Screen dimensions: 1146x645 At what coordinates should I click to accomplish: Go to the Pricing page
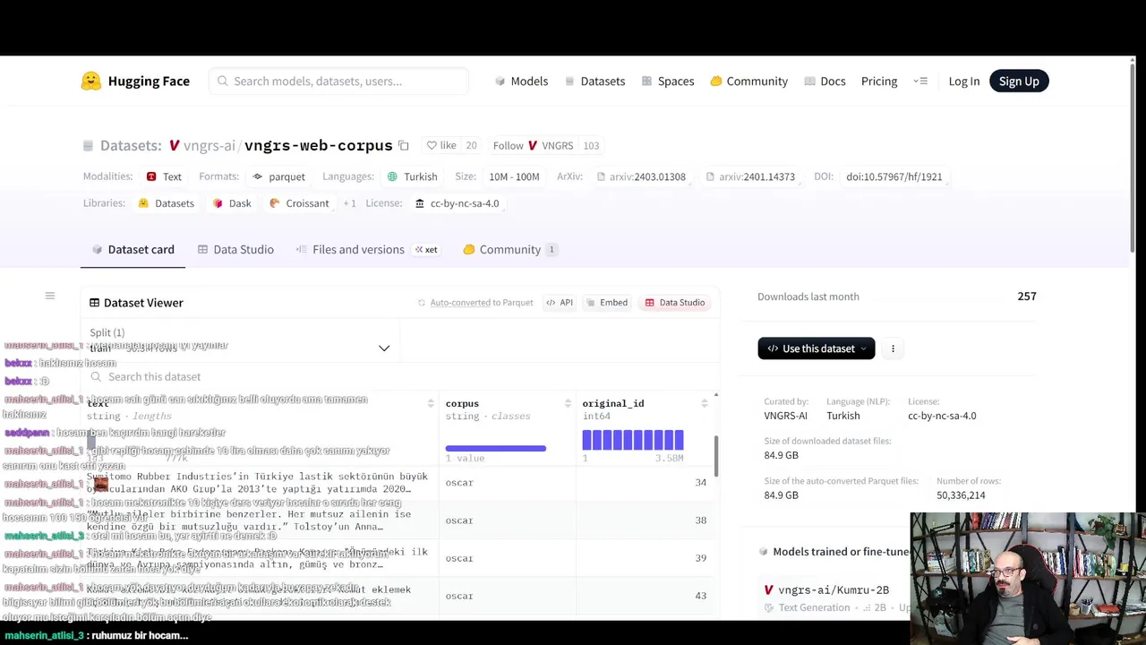(x=879, y=82)
